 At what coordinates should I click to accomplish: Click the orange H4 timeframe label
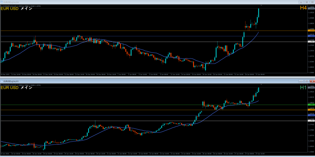(x=303, y=8)
